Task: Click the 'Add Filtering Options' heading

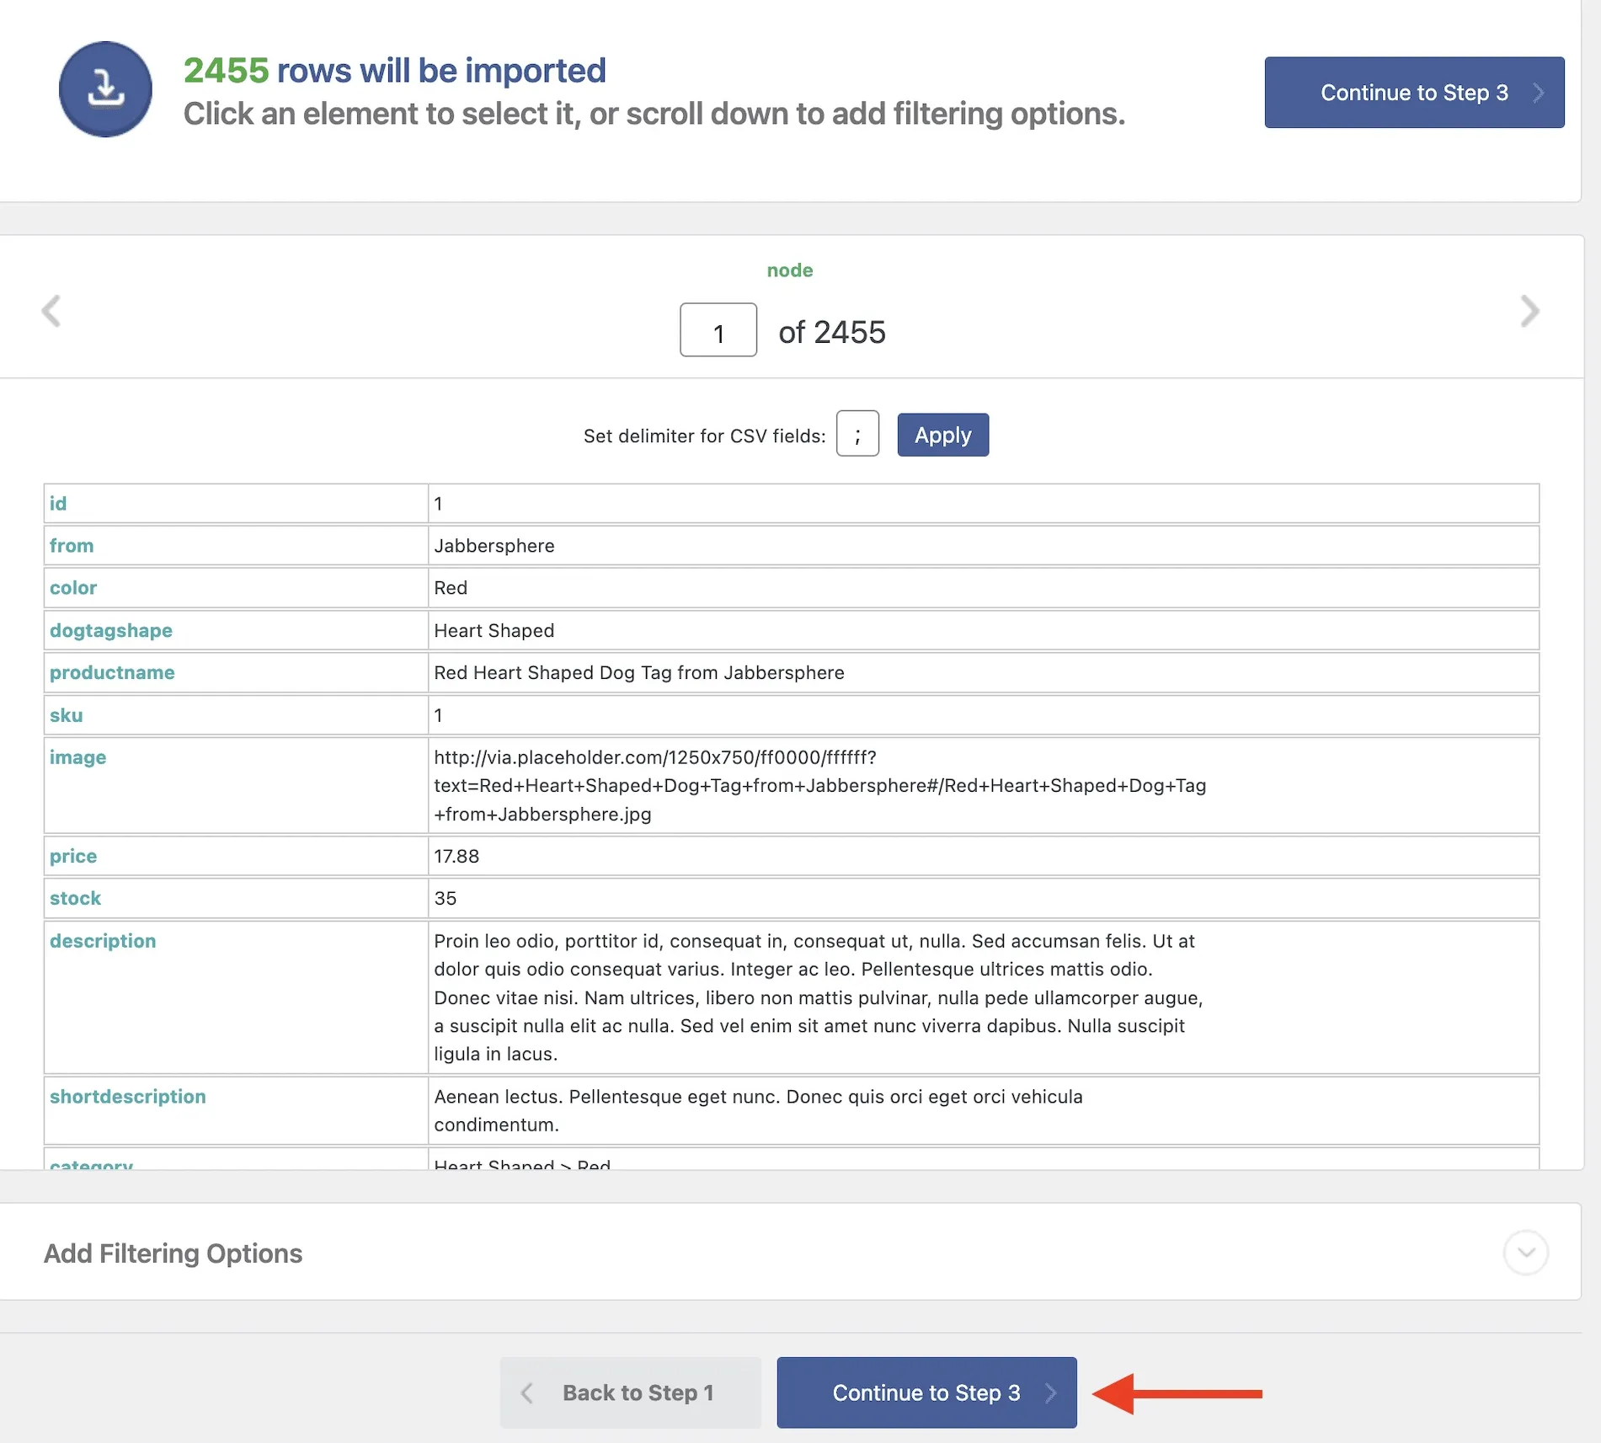Action: (173, 1253)
